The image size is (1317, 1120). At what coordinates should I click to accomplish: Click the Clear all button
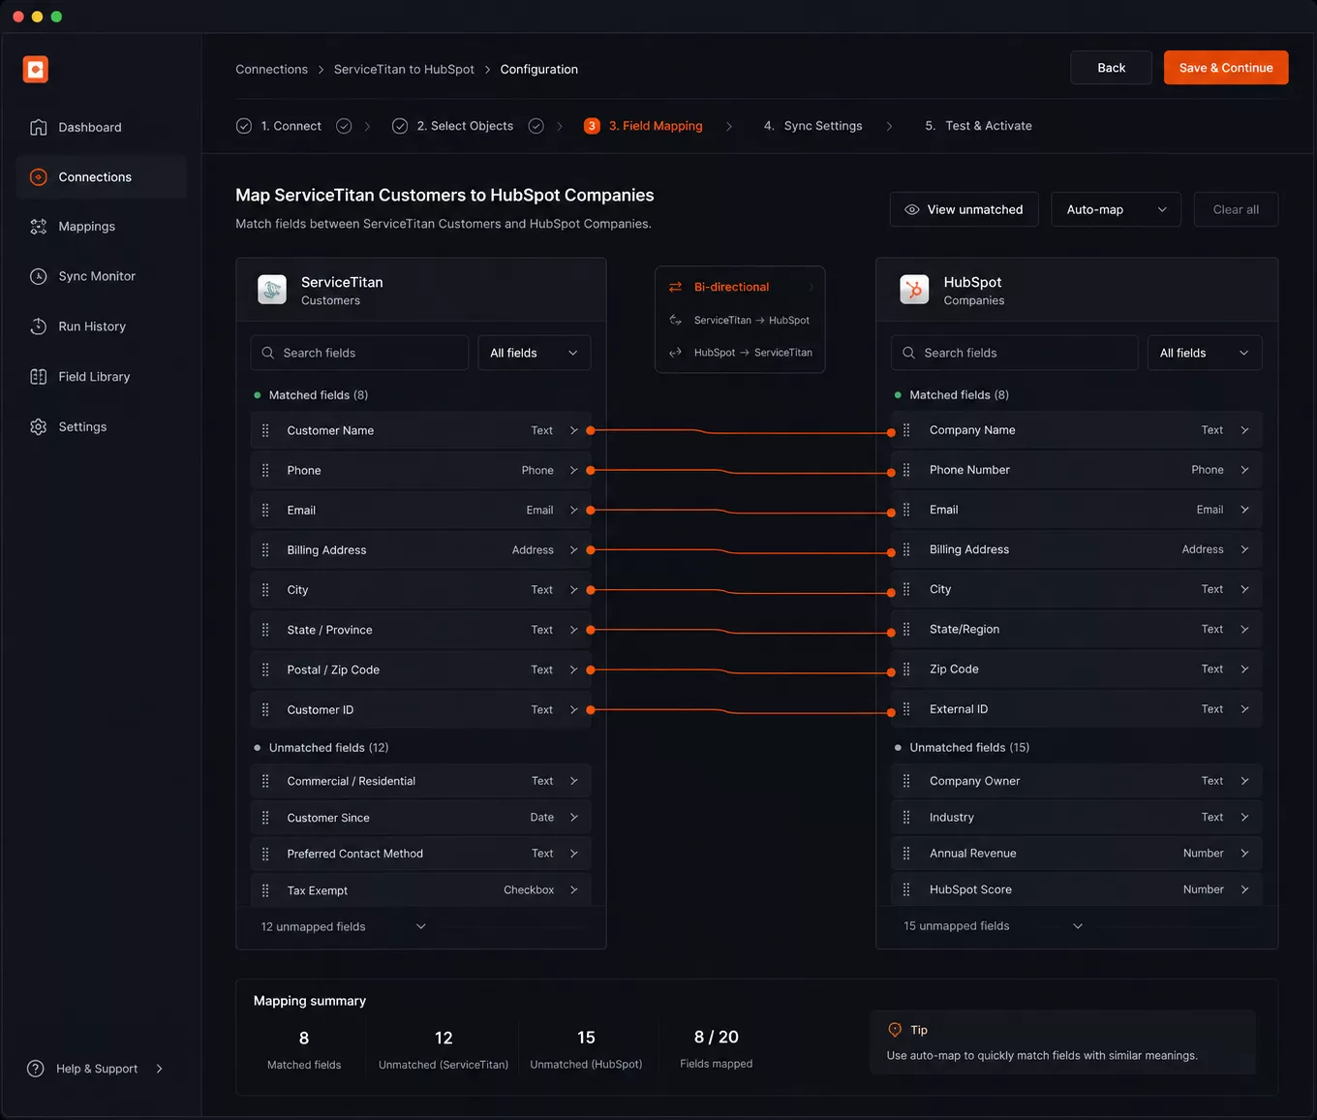click(x=1236, y=209)
